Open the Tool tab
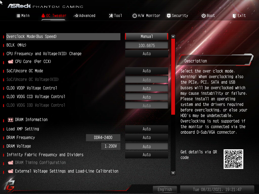The width and height of the screenshot is (259, 194). pyautogui.click(x=115, y=16)
